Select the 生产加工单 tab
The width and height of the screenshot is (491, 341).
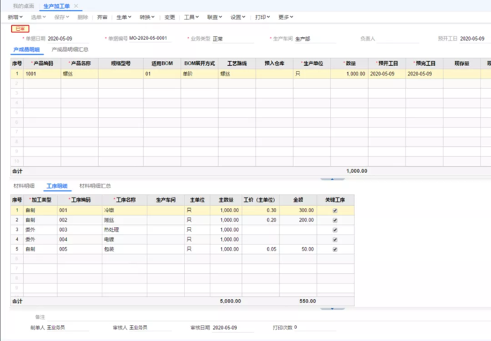56,6
